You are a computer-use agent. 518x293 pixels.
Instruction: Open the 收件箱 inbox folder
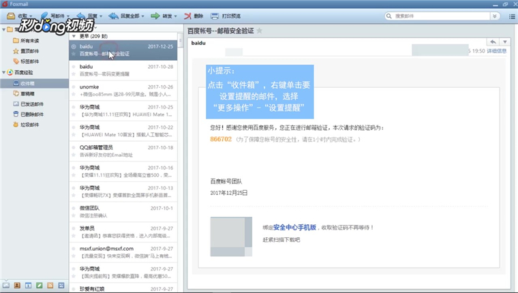click(x=34, y=83)
